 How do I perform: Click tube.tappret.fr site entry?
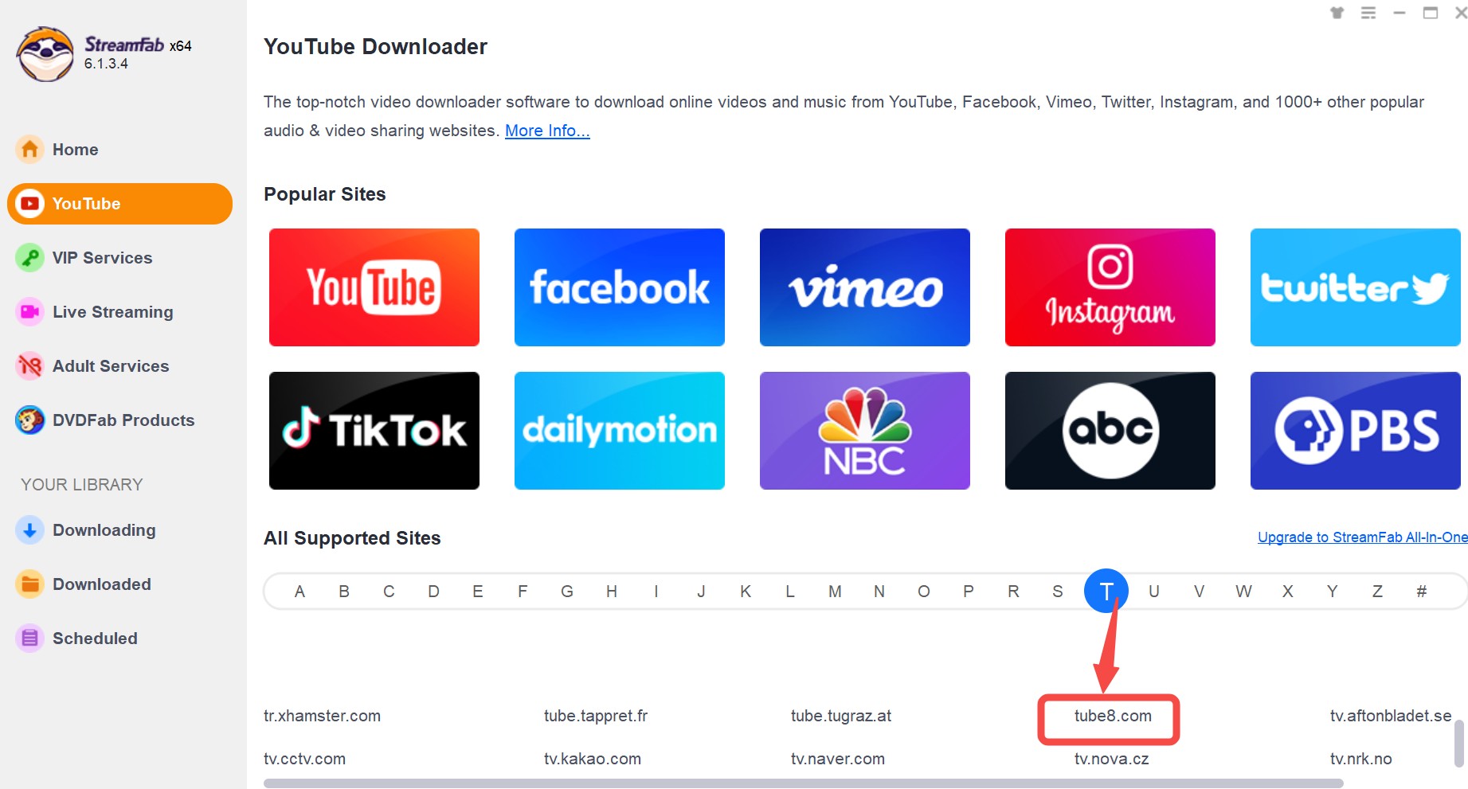(x=596, y=716)
